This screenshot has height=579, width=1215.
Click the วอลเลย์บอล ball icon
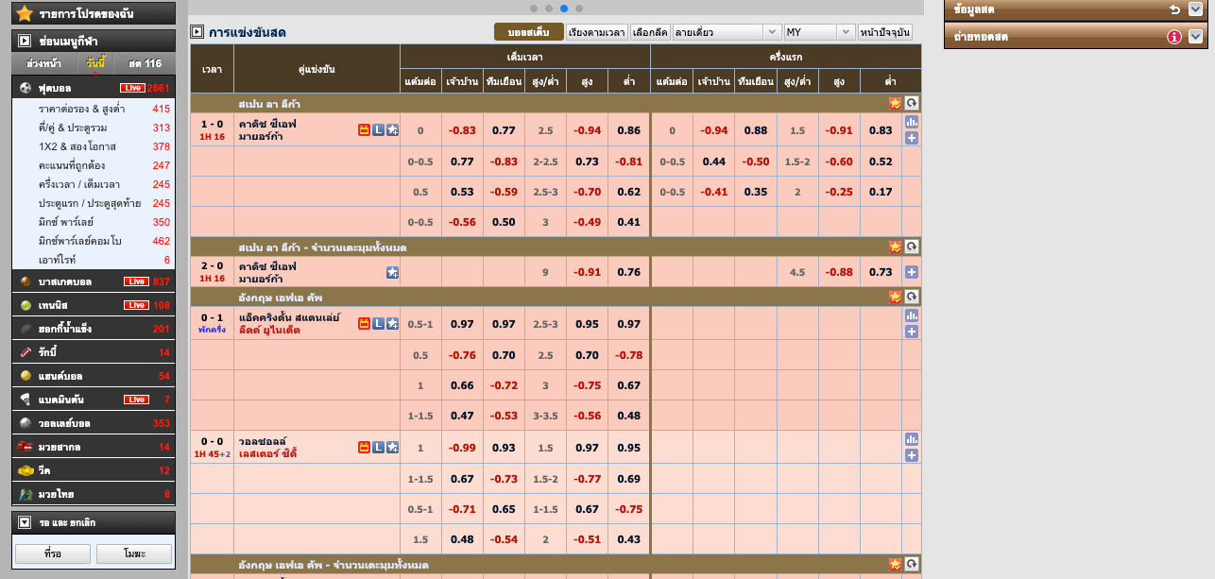tap(26, 423)
